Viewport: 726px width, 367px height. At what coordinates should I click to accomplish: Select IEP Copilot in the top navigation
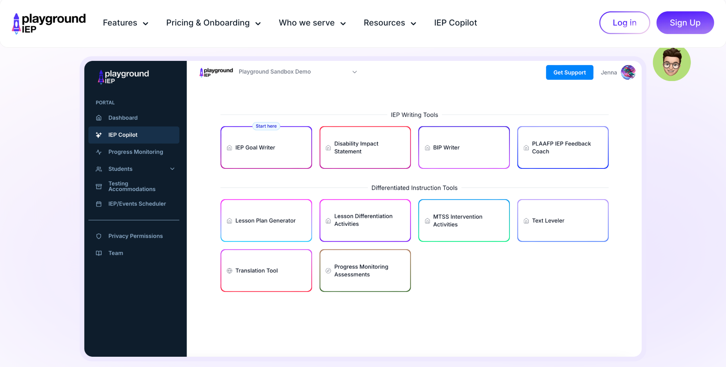tap(455, 23)
